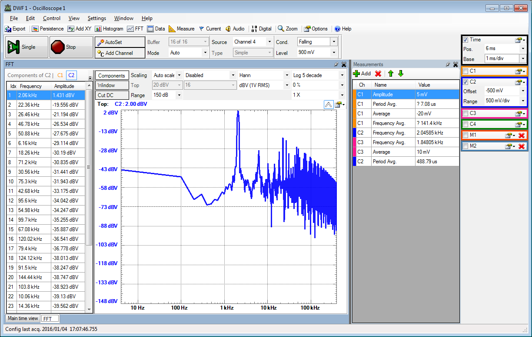Click the AutoSet button
This screenshot has height=337, width=532.
(120, 42)
